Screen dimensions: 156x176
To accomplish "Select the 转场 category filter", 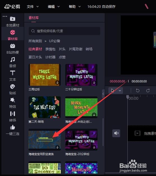I will tap(89, 49).
